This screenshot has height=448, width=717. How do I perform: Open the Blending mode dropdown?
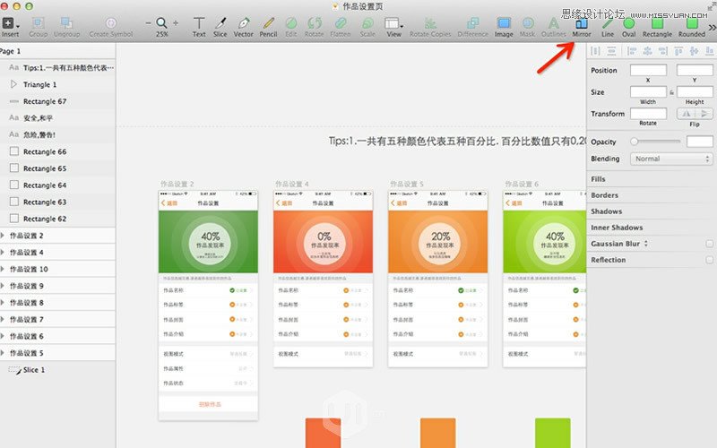click(671, 159)
